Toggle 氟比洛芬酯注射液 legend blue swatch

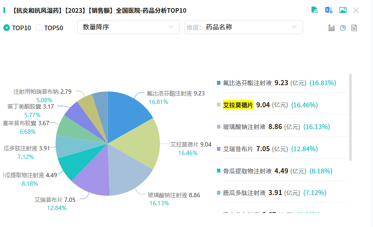tap(219, 83)
